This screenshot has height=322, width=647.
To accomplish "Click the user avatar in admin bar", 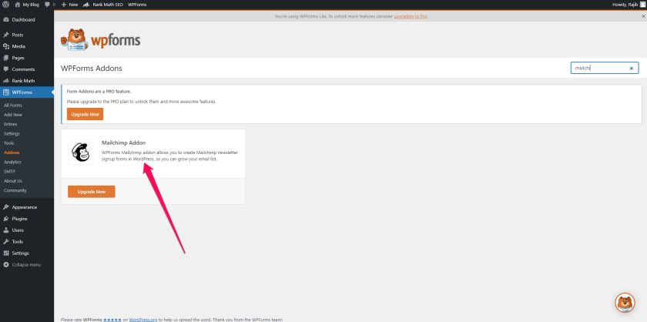I will click(642, 5).
